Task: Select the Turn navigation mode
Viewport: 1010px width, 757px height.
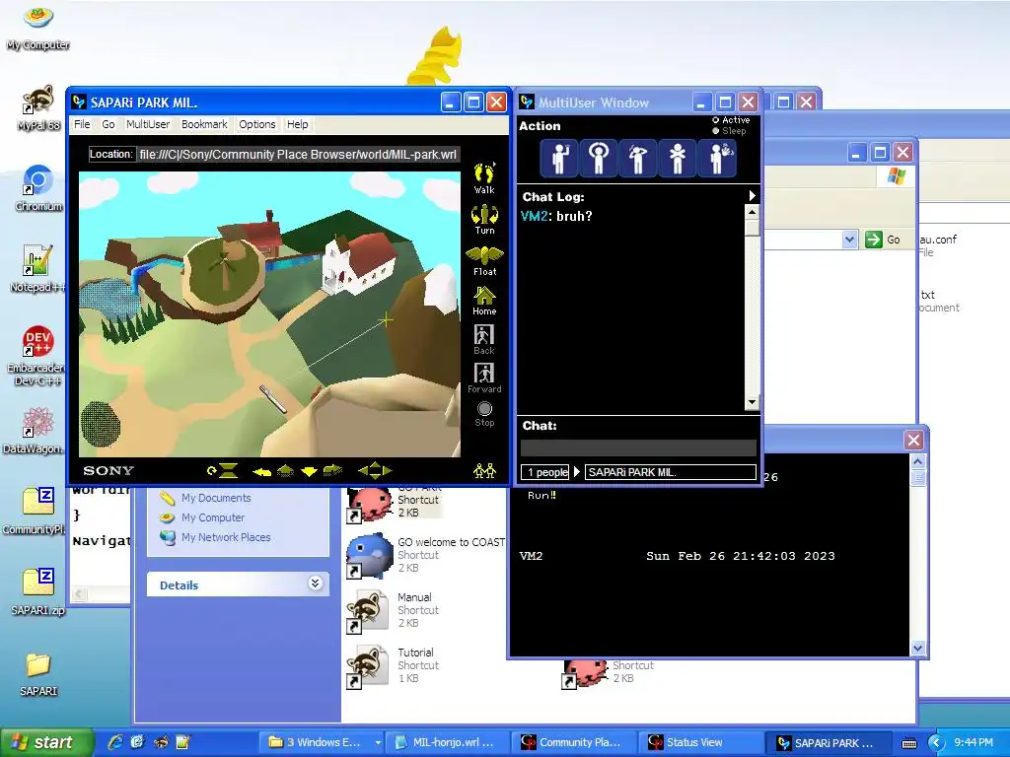Action: (484, 220)
